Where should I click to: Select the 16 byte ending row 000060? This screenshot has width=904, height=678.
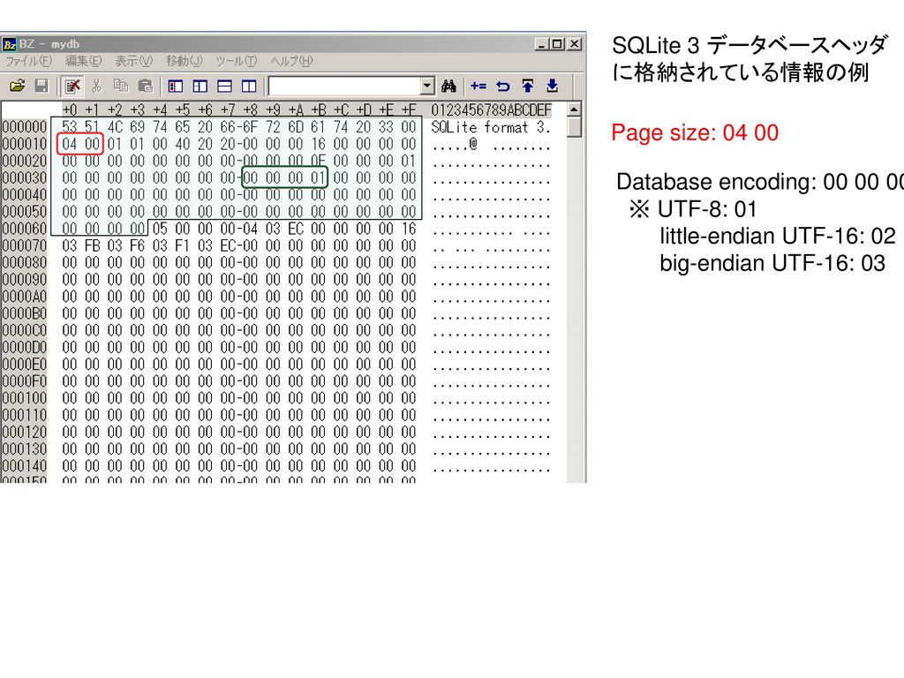click(408, 229)
